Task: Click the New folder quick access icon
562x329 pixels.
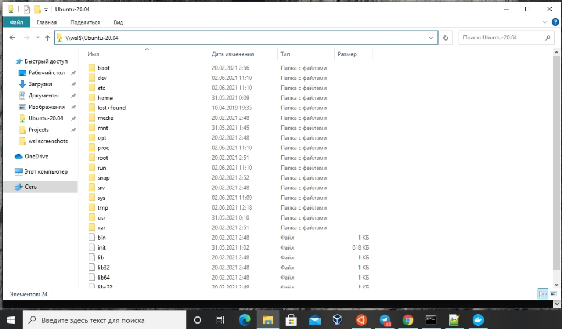Action: [37, 9]
